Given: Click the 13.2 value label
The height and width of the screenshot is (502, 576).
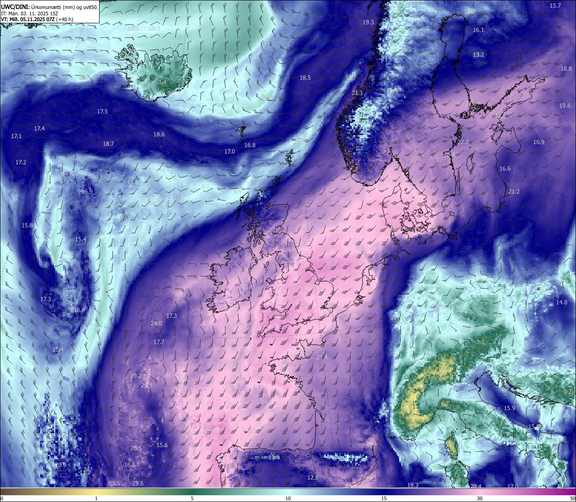Looking at the screenshot, I should click(x=478, y=55).
